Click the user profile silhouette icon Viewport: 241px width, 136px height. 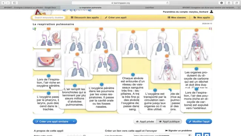[x=211, y=12]
